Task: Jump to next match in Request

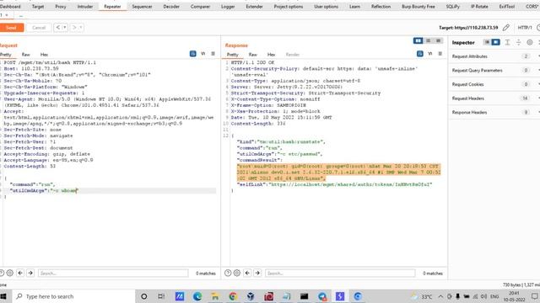Action: click(30, 273)
